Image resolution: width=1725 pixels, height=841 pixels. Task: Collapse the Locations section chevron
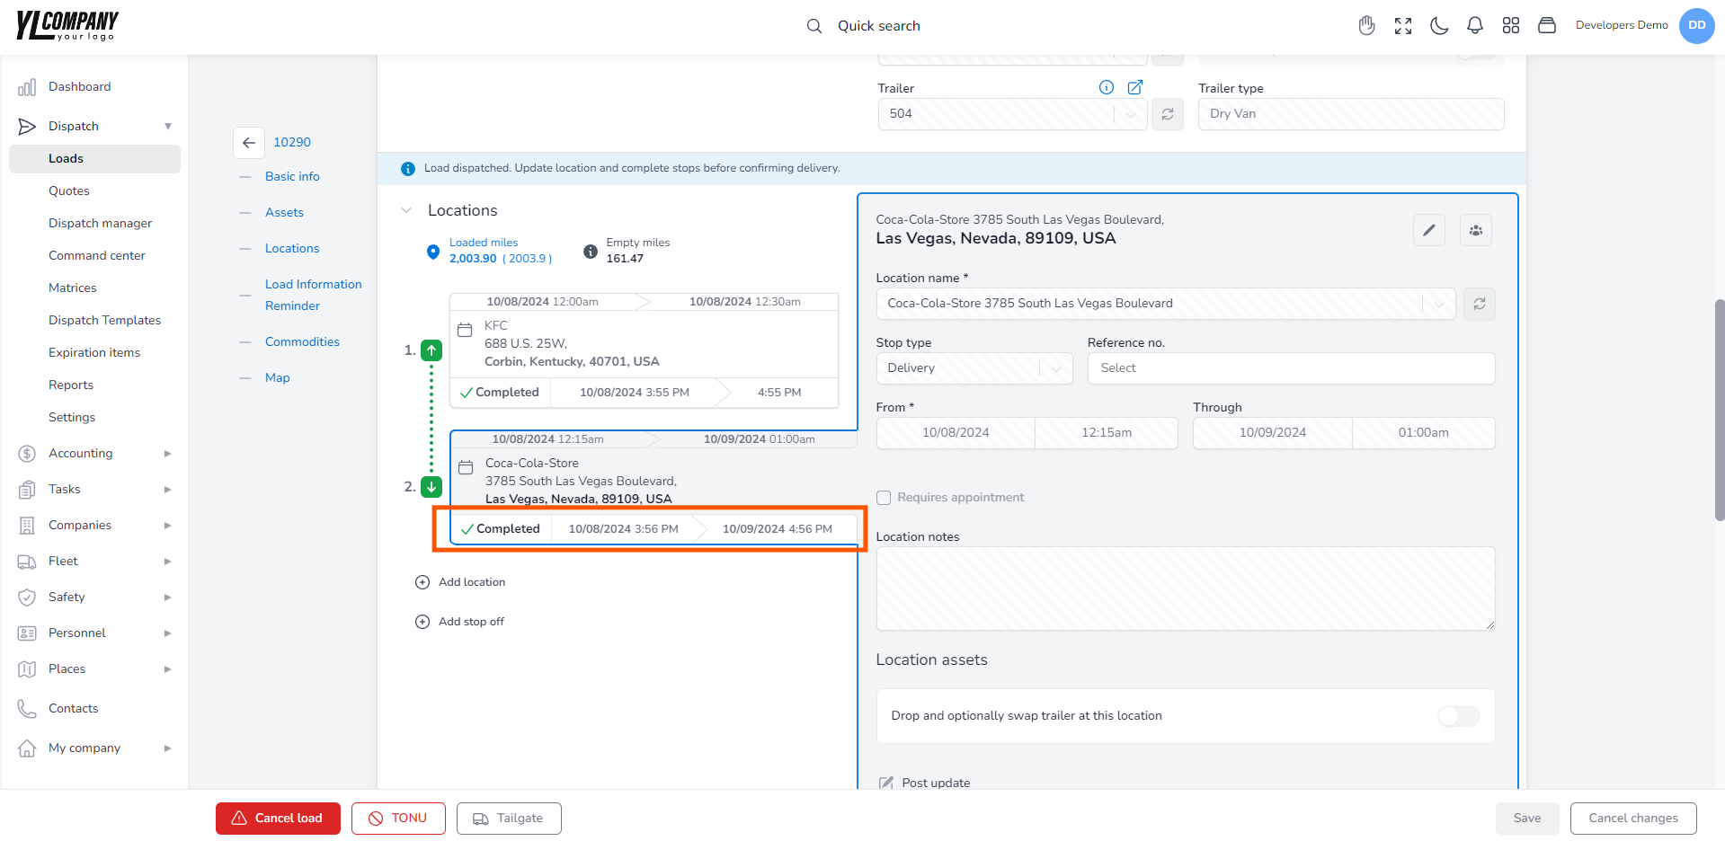point(406,210)
